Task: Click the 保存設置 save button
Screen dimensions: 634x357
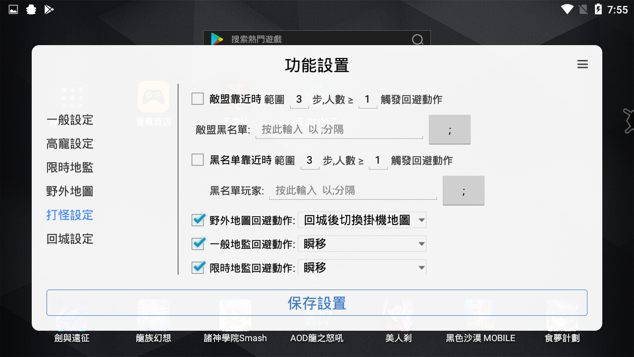Action: (317, 302)
